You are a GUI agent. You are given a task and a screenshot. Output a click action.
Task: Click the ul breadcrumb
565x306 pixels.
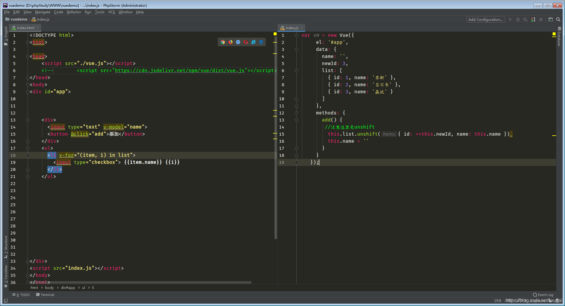pos(84,288)
